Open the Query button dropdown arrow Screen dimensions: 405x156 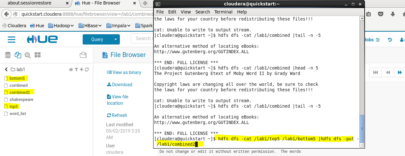click(x=115, y=39)
